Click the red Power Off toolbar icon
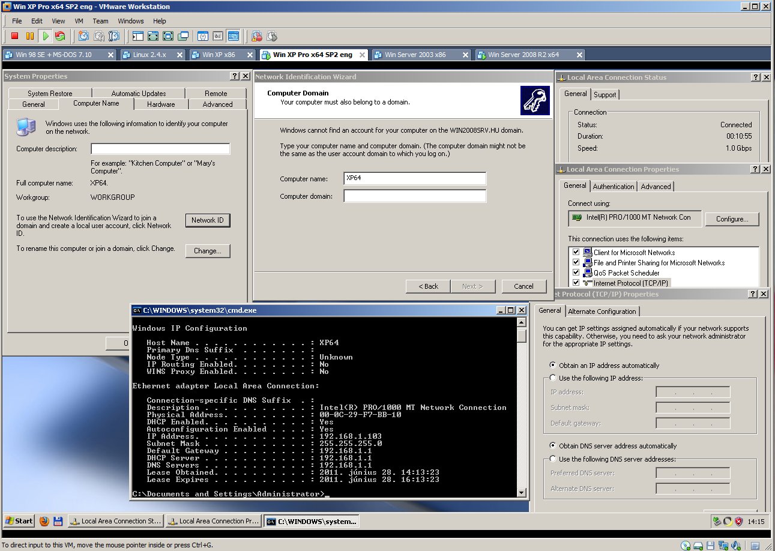Viewport: 775px width, 551px height. pos(15,36)
